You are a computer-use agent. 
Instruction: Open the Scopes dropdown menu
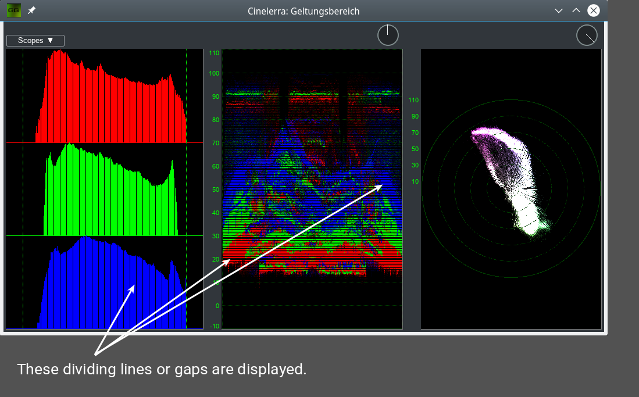35,41
